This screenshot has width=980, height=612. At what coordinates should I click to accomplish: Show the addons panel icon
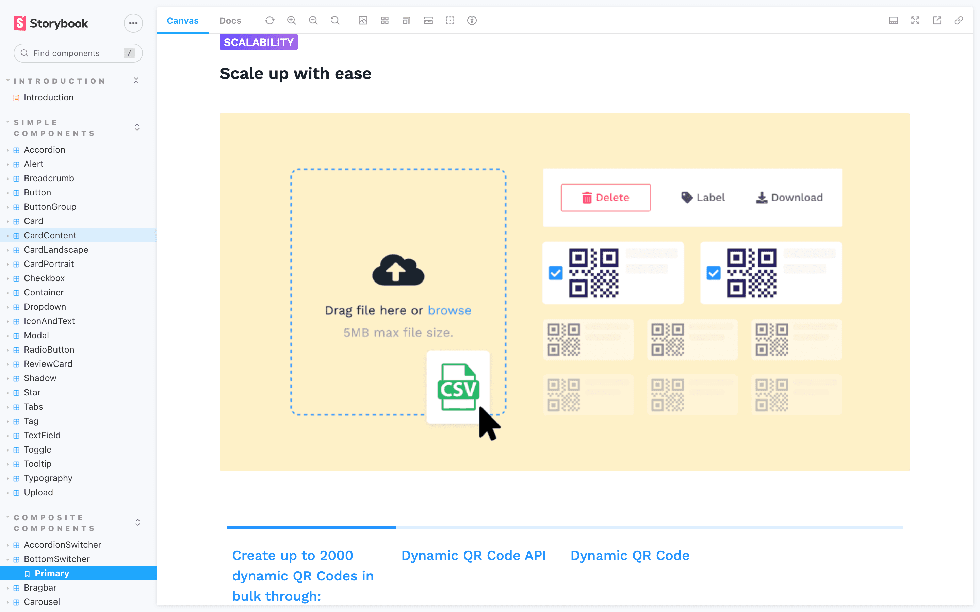coord(893,21)
